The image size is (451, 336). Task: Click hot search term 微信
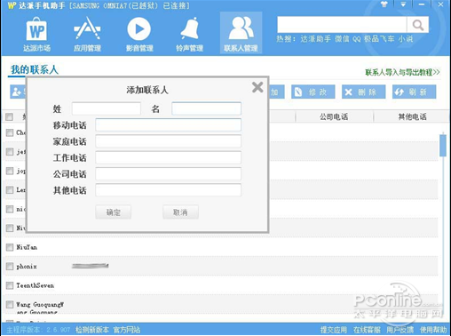click(342, 39)
